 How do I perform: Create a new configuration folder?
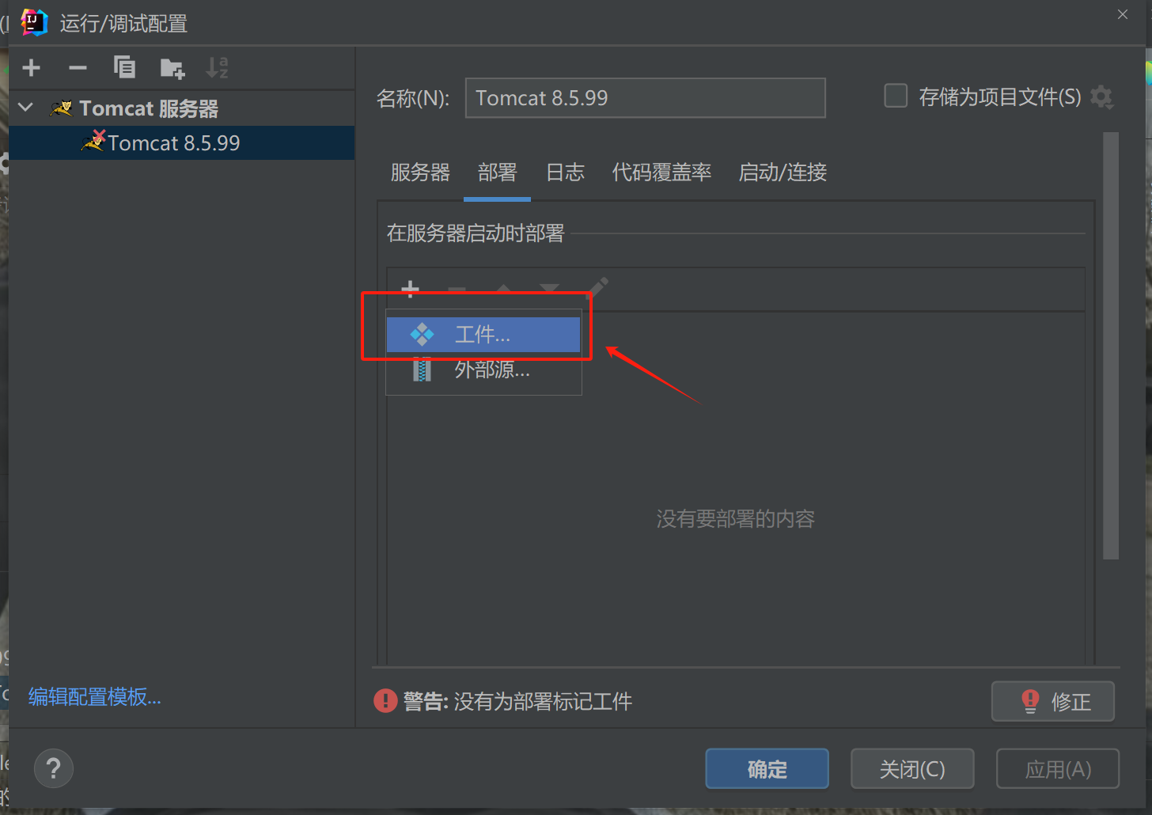(x=172, y=68)
